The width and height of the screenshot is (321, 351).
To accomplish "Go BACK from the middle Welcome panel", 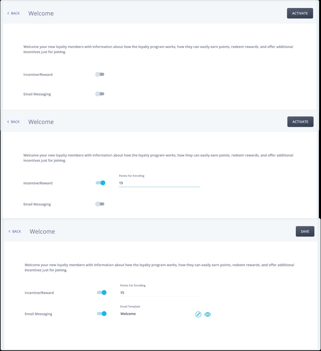I will [x=14, y=122].
